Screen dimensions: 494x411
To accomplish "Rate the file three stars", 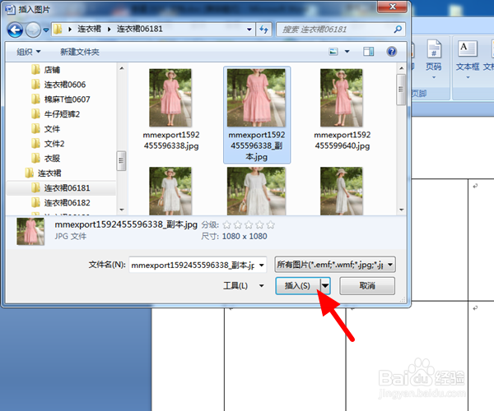I will (x=249, y=225).
